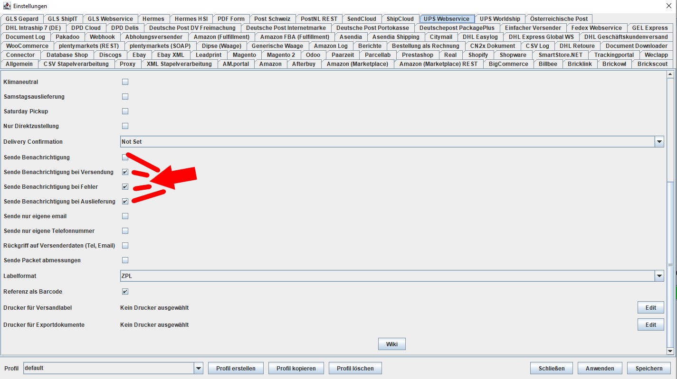Enable the Sende Benachrichtigung checkbox
This screenshot has height=379, width=677.
pyautogui.click(x=125, y=157)
